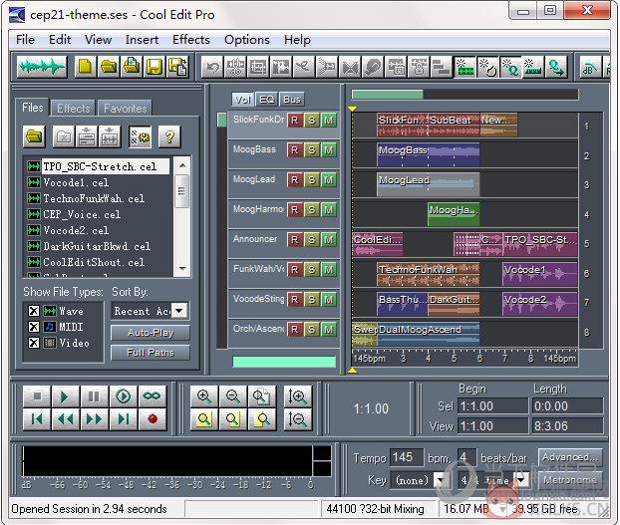Open the Key (none) dropdown
This screenshot has height=525, width=620.
pyautogui.click(x=439, y=480)
